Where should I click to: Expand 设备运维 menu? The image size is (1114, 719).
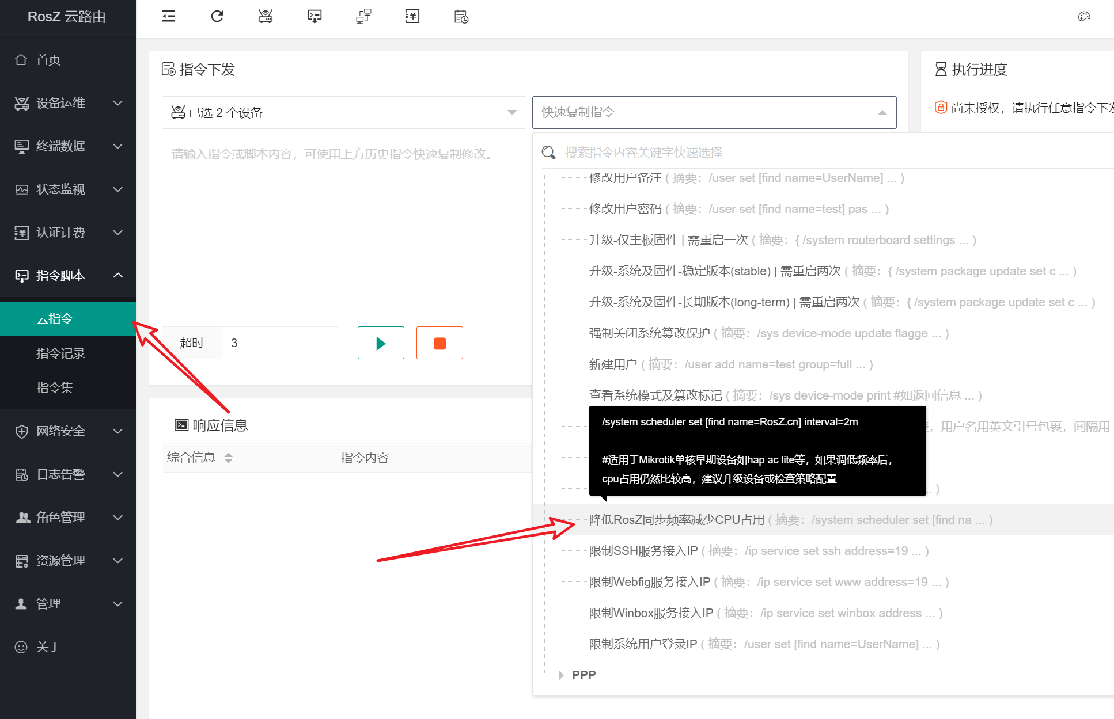tap(68, 103)
